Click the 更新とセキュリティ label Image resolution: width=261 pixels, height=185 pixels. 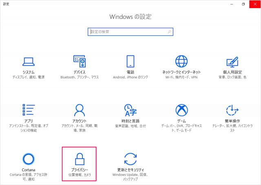(x=130, y=170)
